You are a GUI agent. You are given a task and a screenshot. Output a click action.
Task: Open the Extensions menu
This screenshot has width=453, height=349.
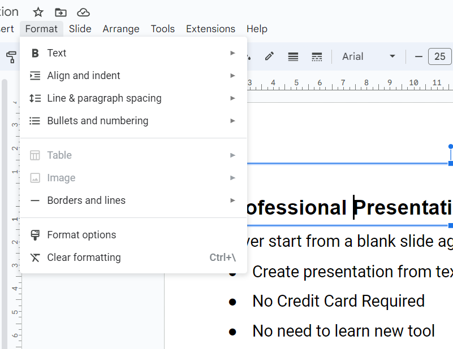(x=210, y=29)
